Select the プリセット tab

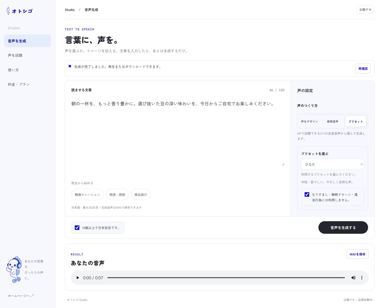[356, 121]
